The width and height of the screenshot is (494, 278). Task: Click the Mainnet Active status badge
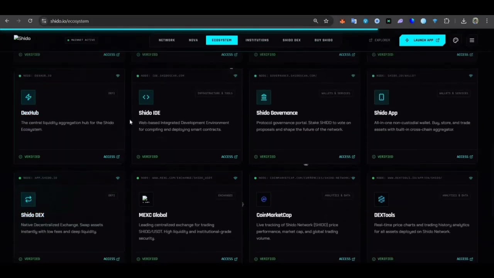point(81,40)
